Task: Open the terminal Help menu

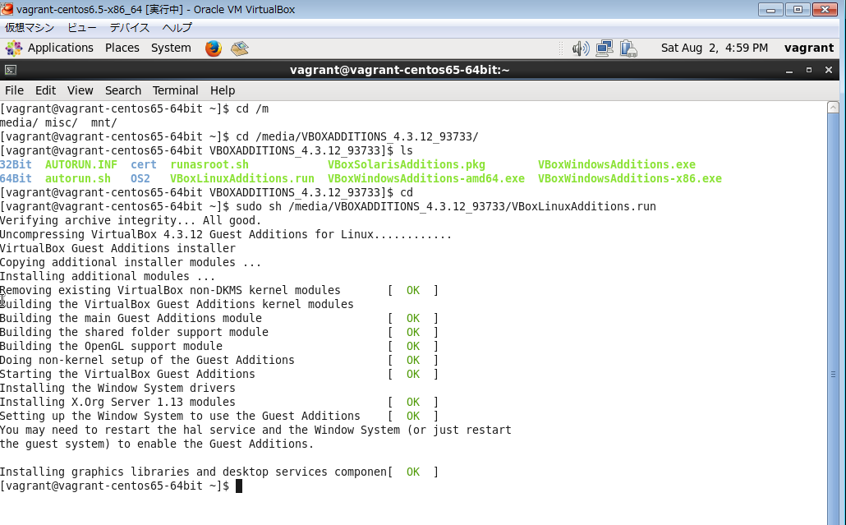Action: point(223,90)
